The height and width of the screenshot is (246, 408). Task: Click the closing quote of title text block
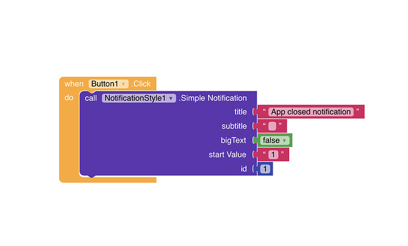coord(358,110)
